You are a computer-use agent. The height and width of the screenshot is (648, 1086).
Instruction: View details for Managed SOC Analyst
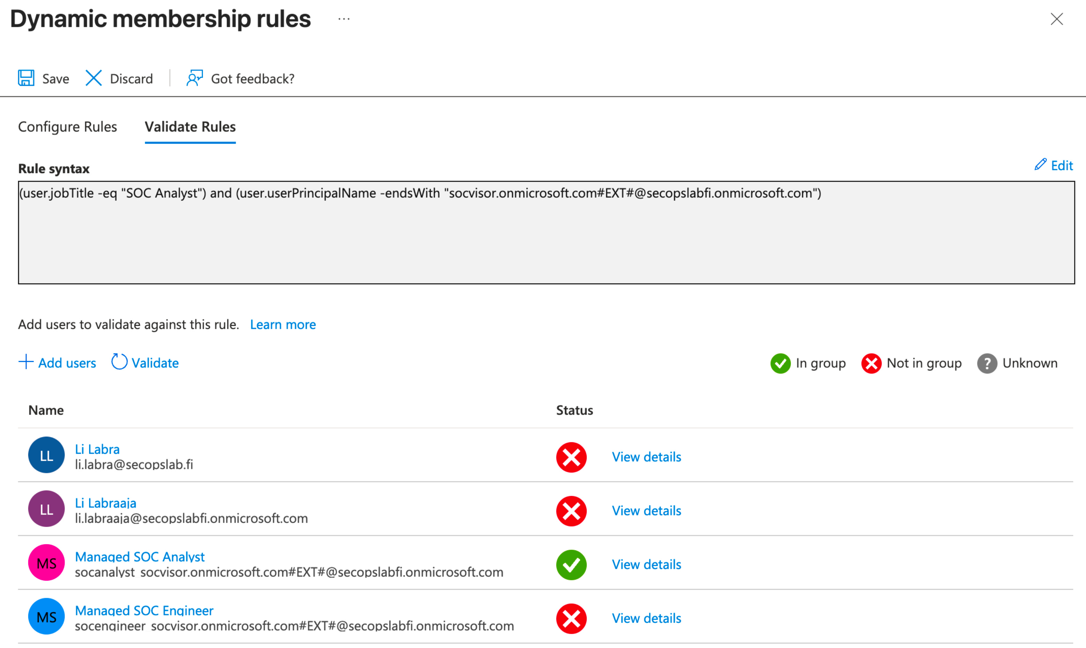tap(646, 564)
